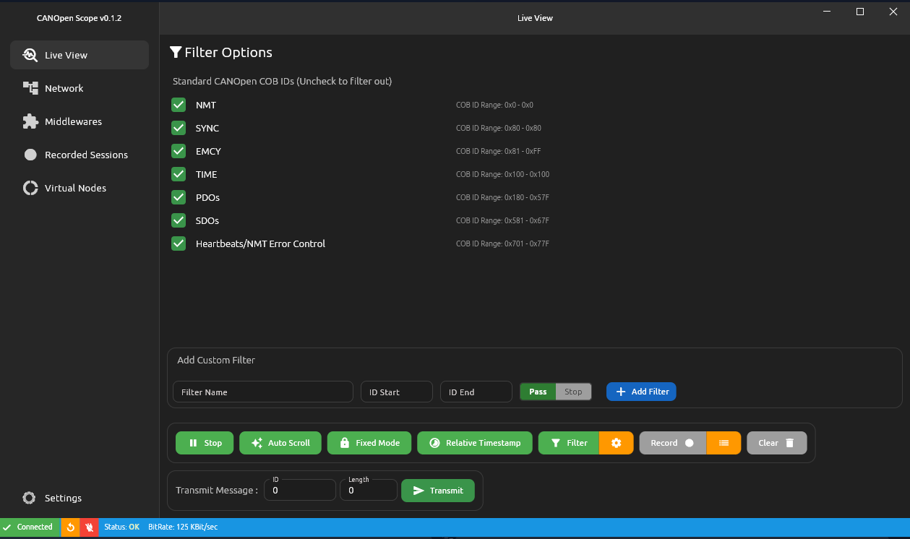Viewport: 910px width, 539px height.
Task: Open the orange recording list icon
Action: [724, 443]
